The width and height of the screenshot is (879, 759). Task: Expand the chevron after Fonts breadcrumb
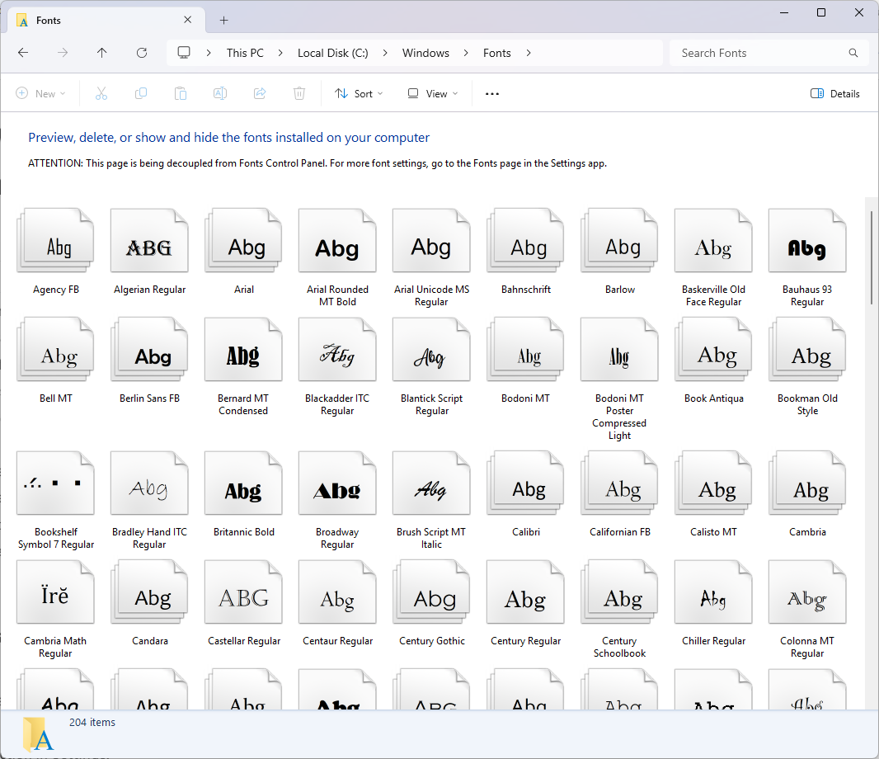(528, 53)
